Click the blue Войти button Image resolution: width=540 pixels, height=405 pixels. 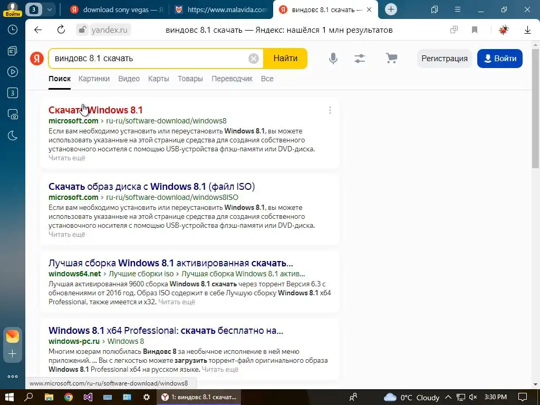point(500,59)
